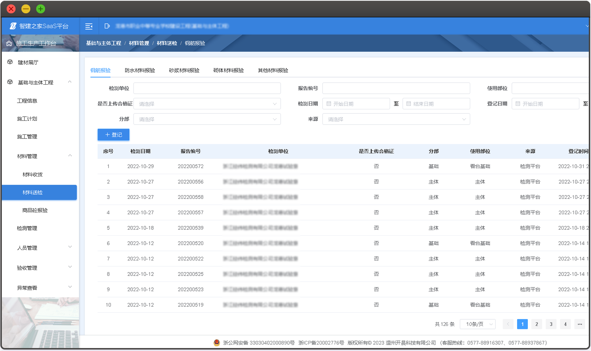Click the cube icon next to 建材展厅
This screenshot has width=591, height=351.
10,62
